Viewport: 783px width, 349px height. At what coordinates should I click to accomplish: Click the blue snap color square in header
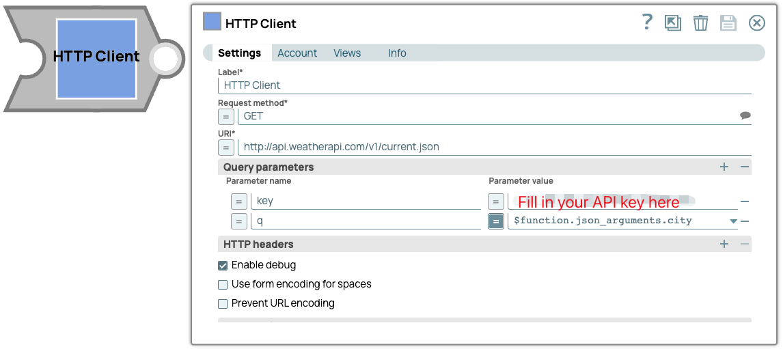tap(212, 22)
